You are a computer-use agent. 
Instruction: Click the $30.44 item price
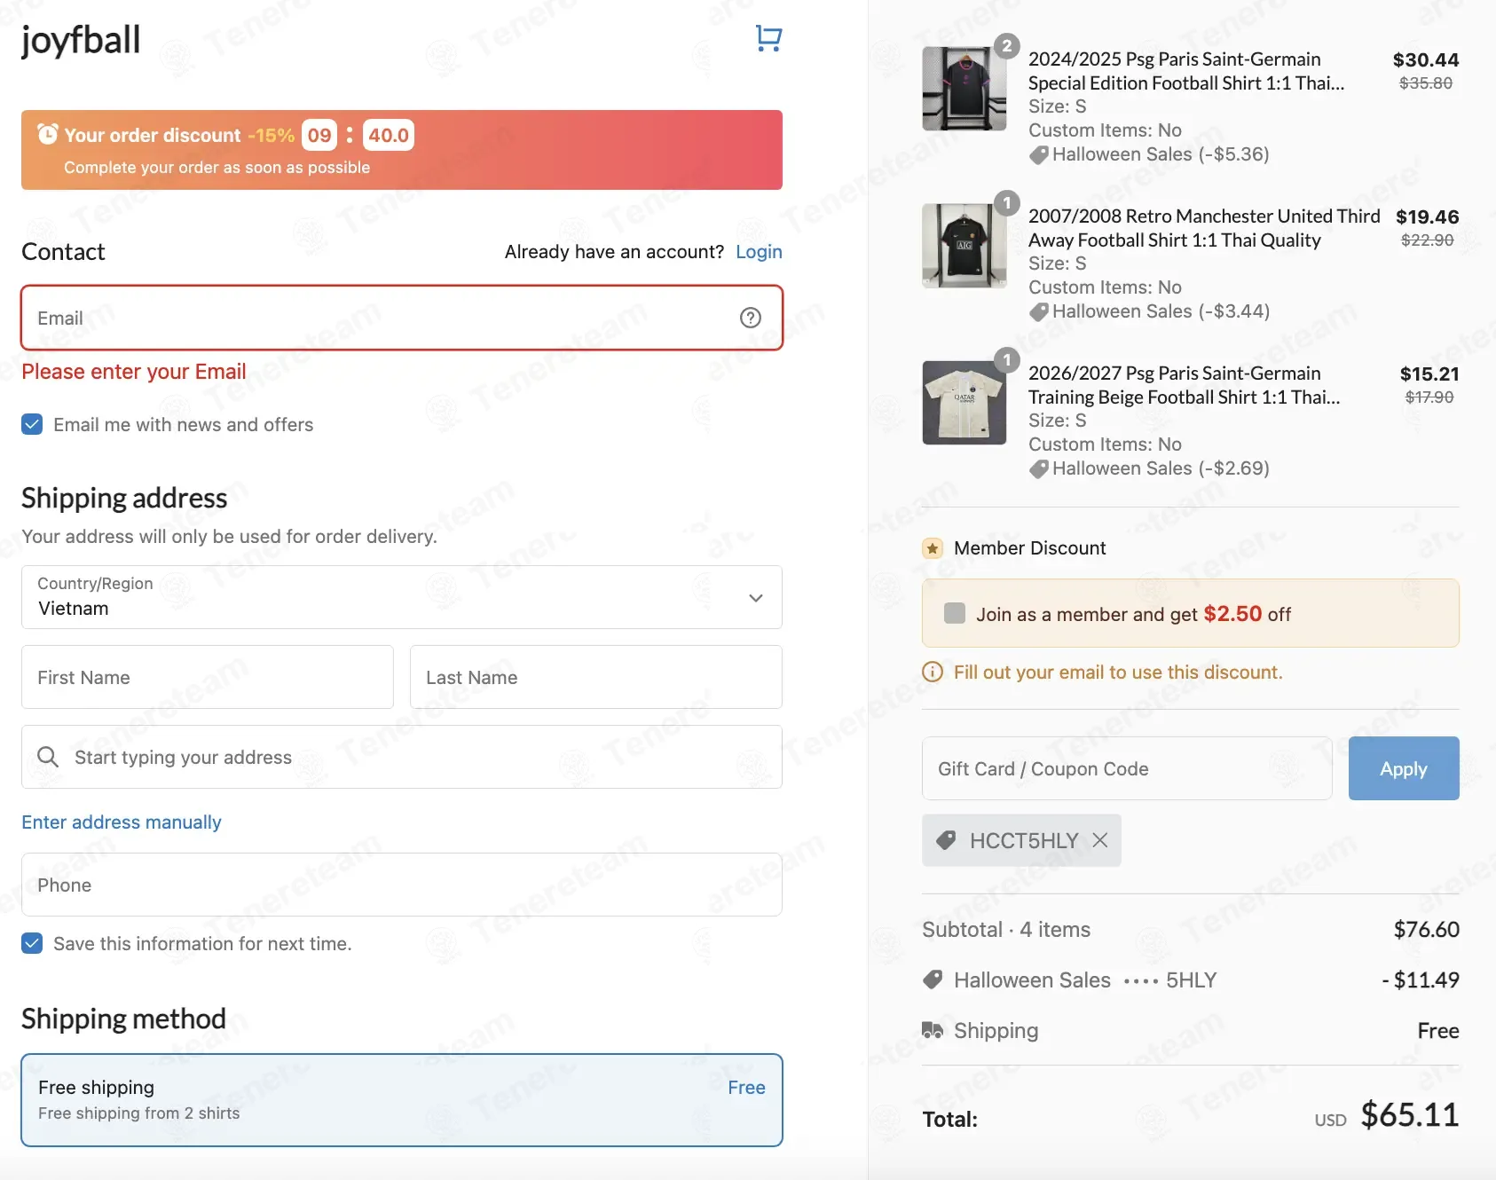[1426, 59]
